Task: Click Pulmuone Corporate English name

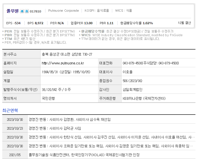Action: [64, 11]
